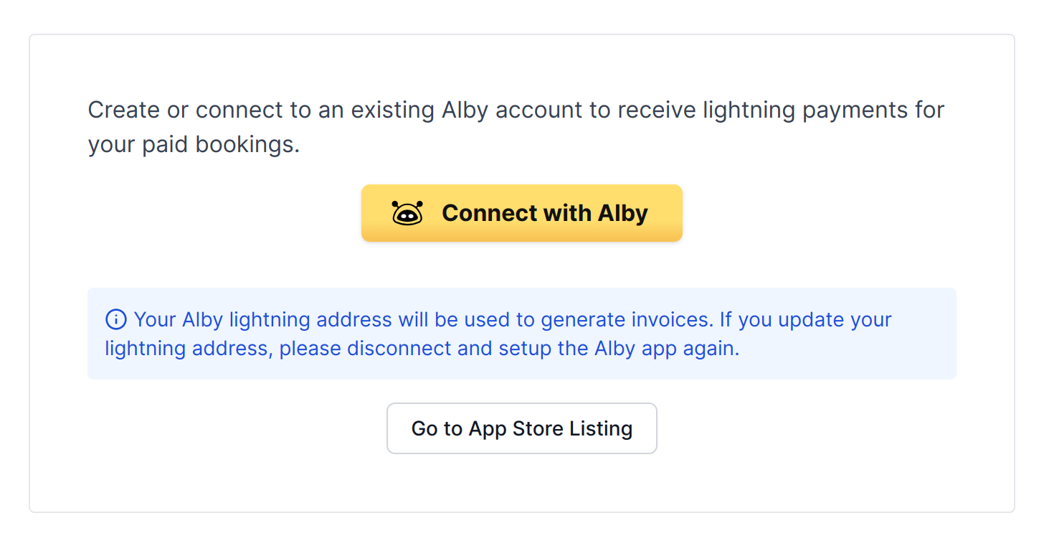Viewport: 1044px width, 546px height.
Task: Click the information icon in the blue alert
Action: 115,319
